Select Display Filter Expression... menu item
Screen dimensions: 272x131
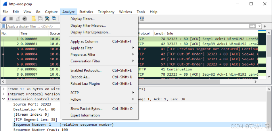tap(99, 32)
